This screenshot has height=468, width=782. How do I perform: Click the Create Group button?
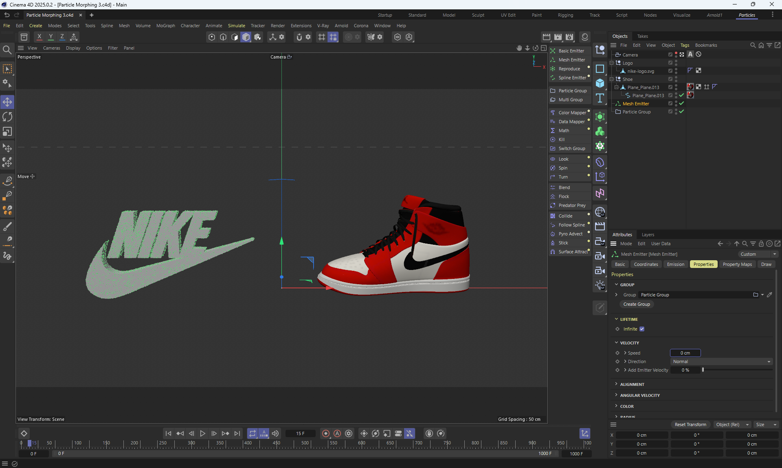tap(636, 304)
